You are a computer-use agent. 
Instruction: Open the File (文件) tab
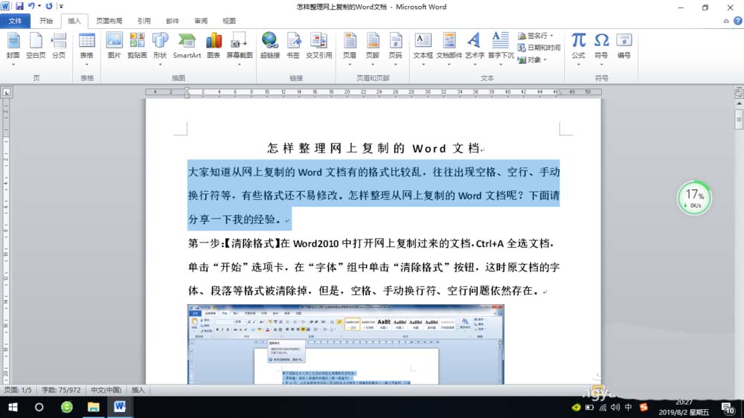click(15, 21)
